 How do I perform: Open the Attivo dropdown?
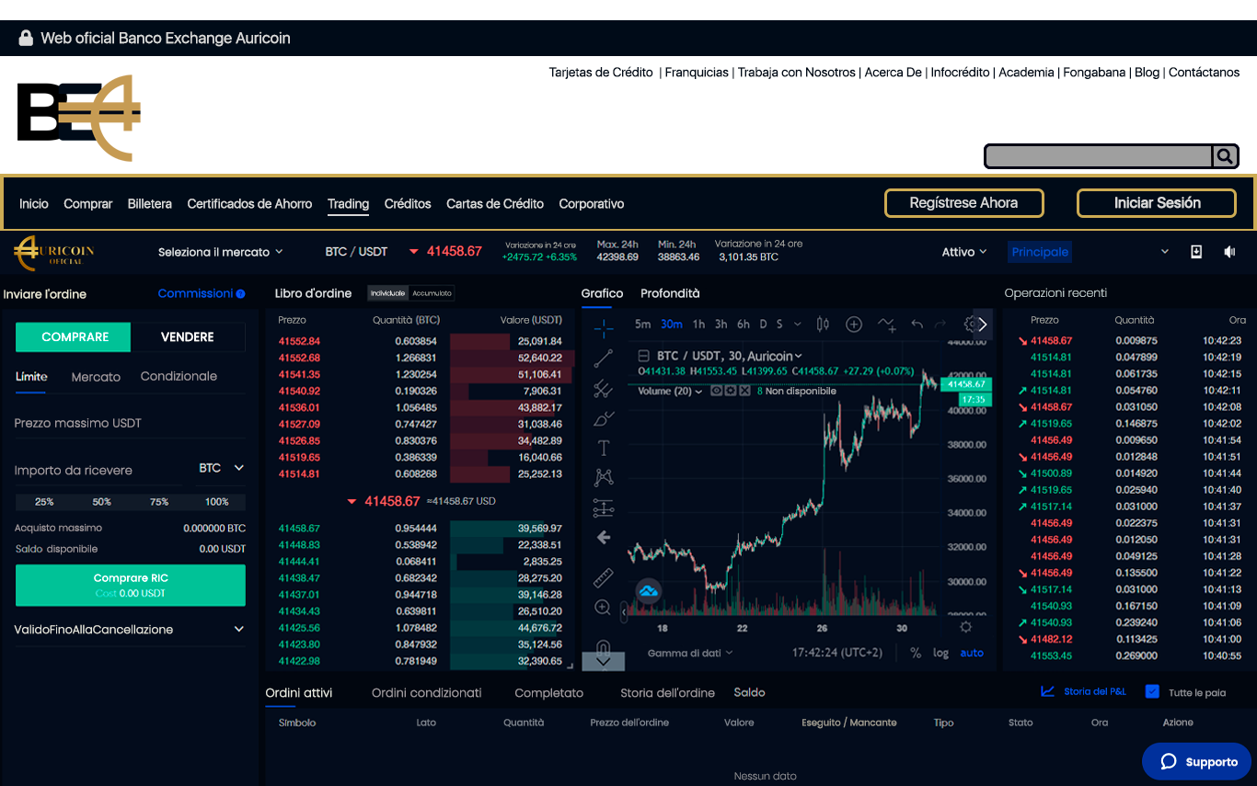[x=963, y=252]
